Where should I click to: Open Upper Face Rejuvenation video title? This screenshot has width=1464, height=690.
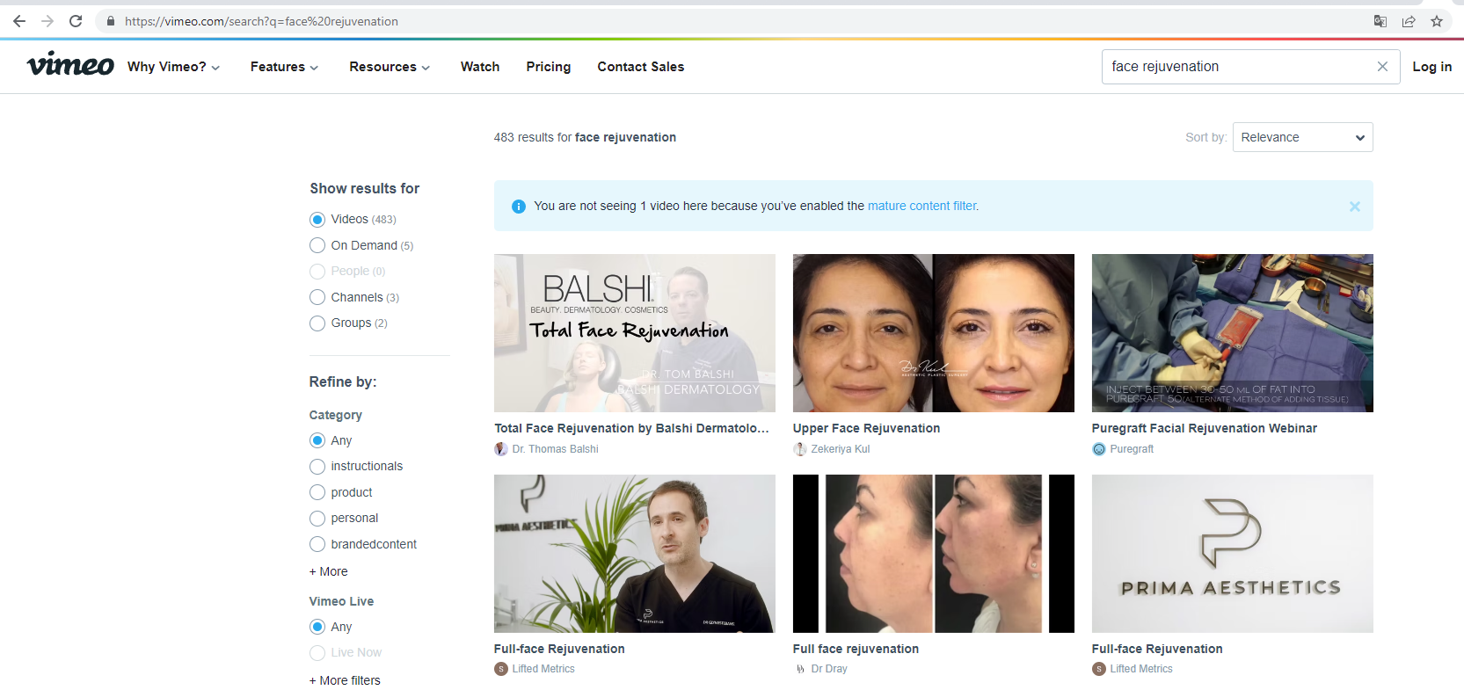tap(866, 428)
